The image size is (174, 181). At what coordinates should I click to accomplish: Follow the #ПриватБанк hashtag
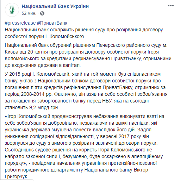pos(52,23)
